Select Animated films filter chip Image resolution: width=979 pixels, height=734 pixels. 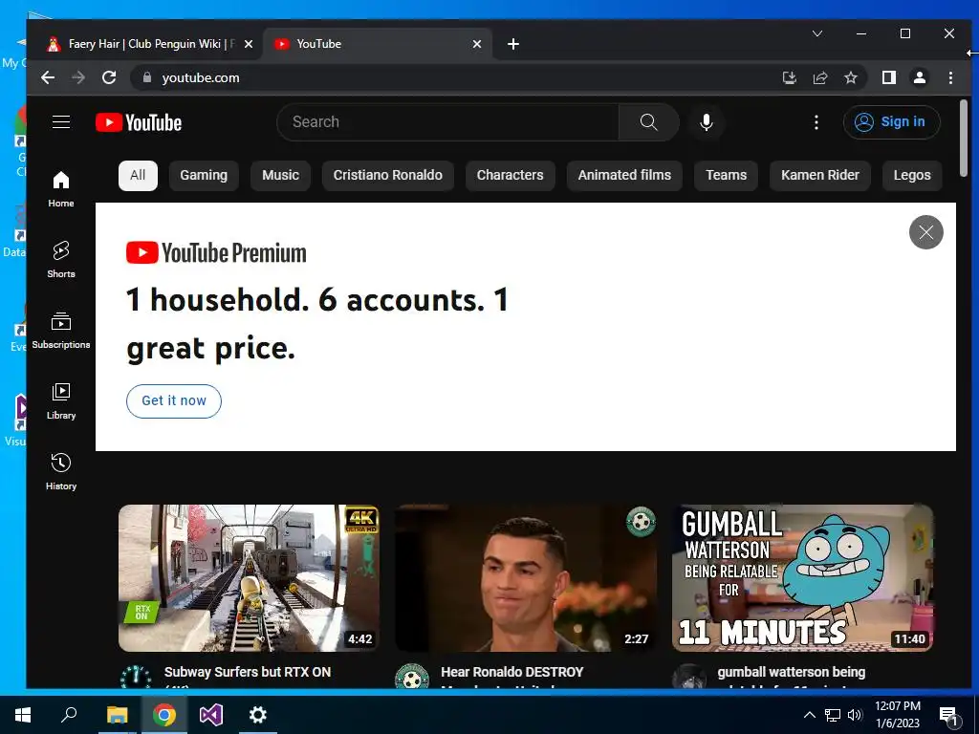tap(624, 176)
